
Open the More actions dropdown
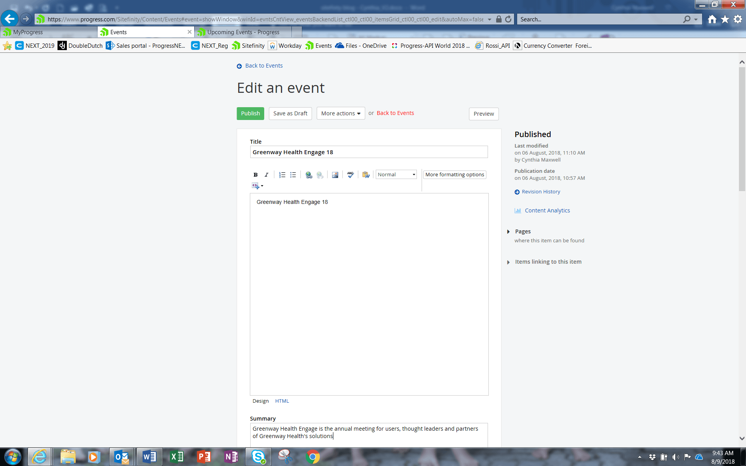[341, 113]
